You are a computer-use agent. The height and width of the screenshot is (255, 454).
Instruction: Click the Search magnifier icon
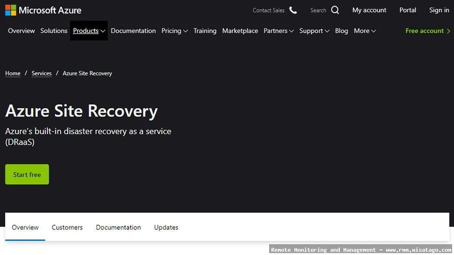click(335, 10)
